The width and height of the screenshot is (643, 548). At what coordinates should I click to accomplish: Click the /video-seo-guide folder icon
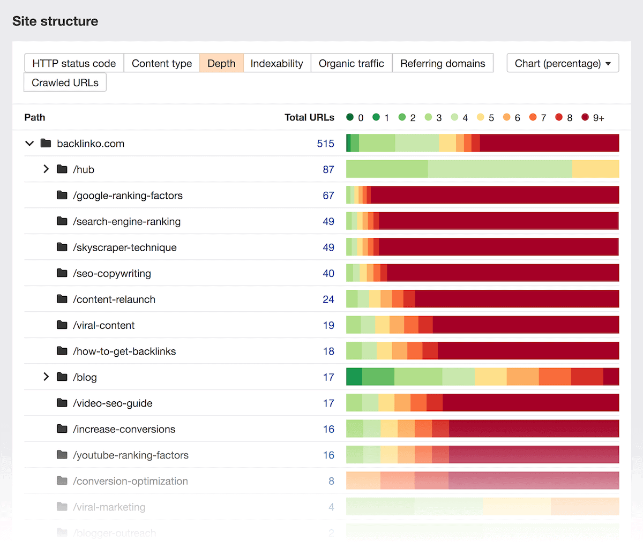62,403
